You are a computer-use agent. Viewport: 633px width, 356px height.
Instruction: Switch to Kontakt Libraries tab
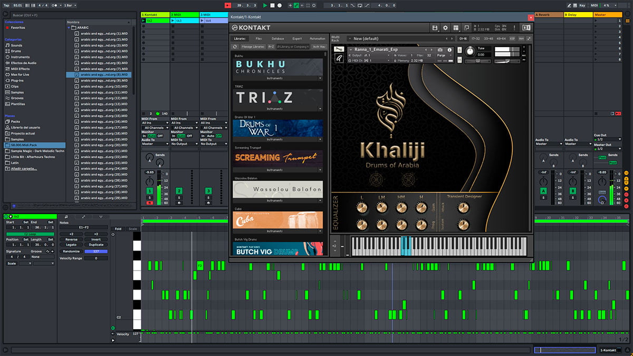click(x=240, y=39)
